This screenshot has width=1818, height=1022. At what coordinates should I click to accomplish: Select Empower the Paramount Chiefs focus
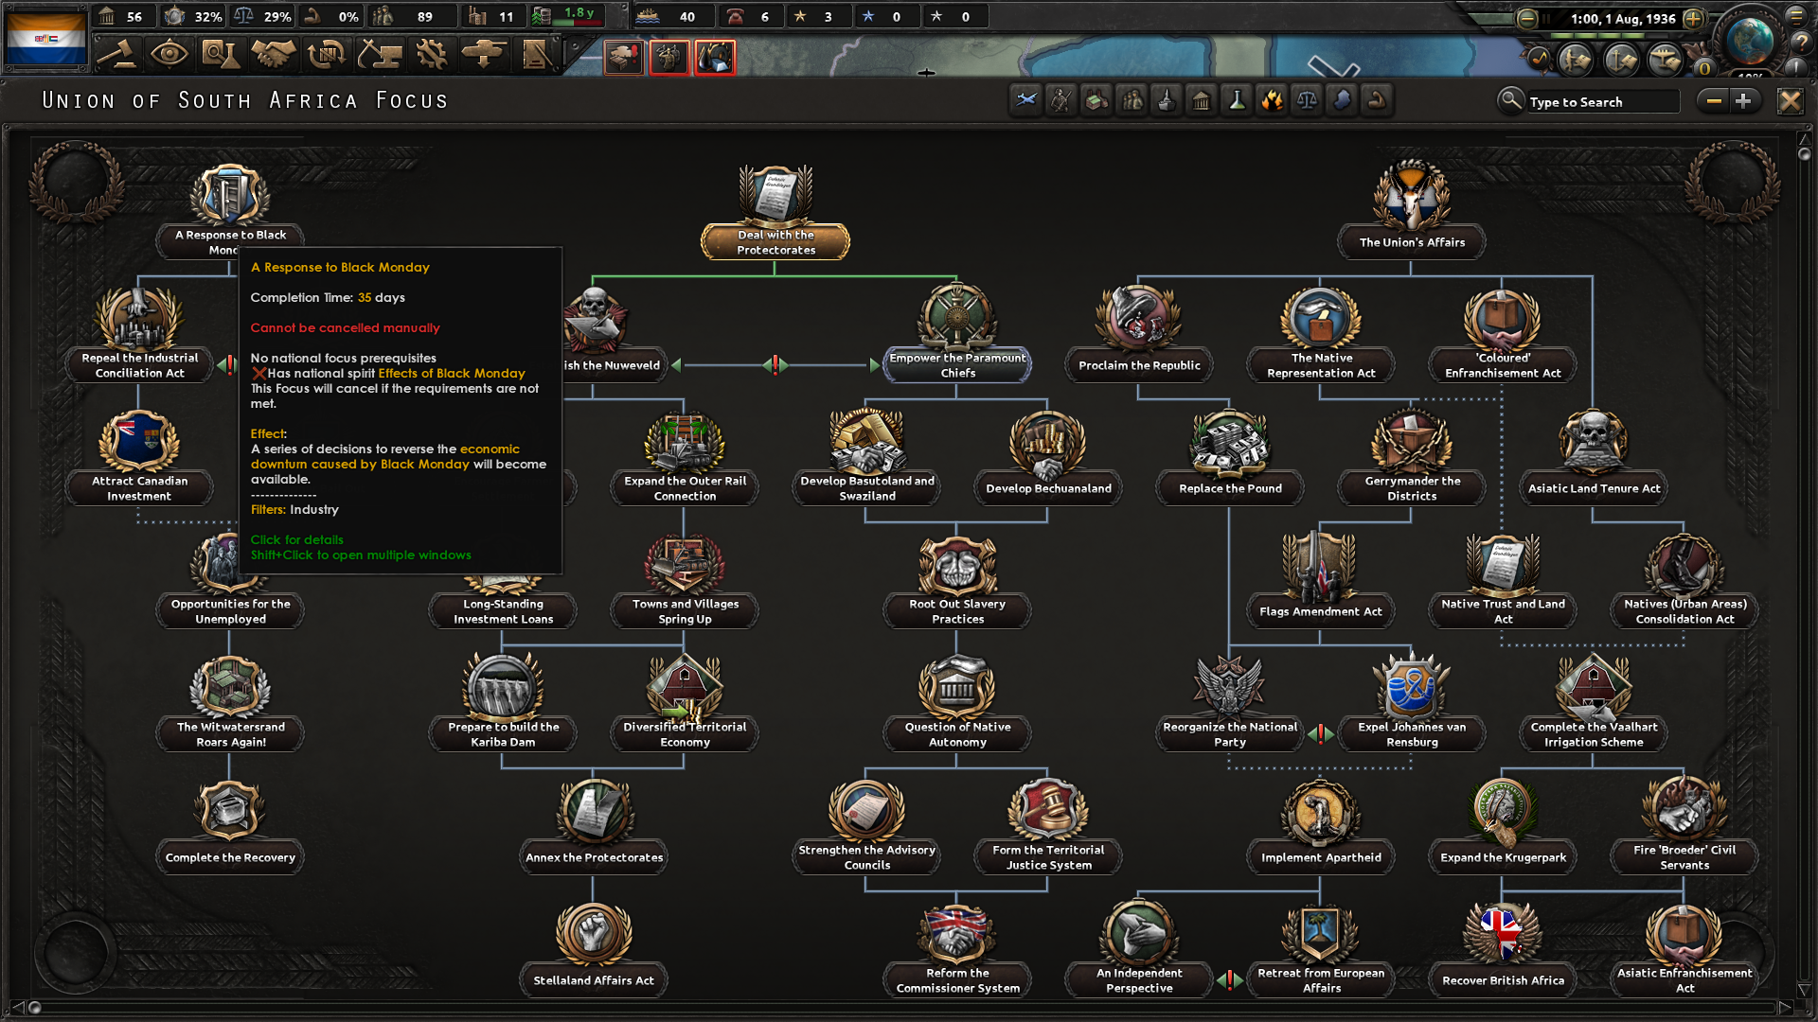[x=957, y=333]
